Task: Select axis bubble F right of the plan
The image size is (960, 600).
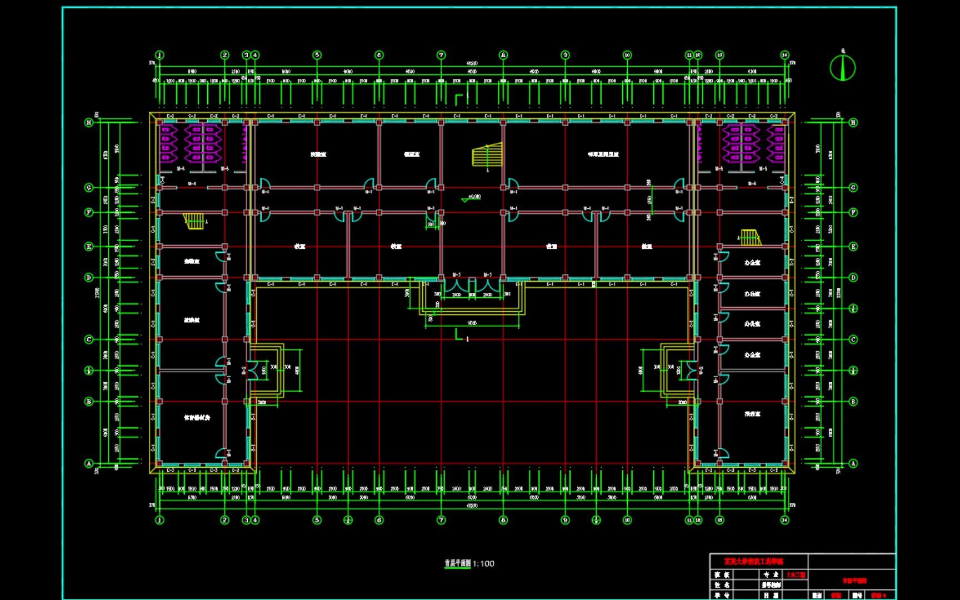Action: tap(853, 212)
